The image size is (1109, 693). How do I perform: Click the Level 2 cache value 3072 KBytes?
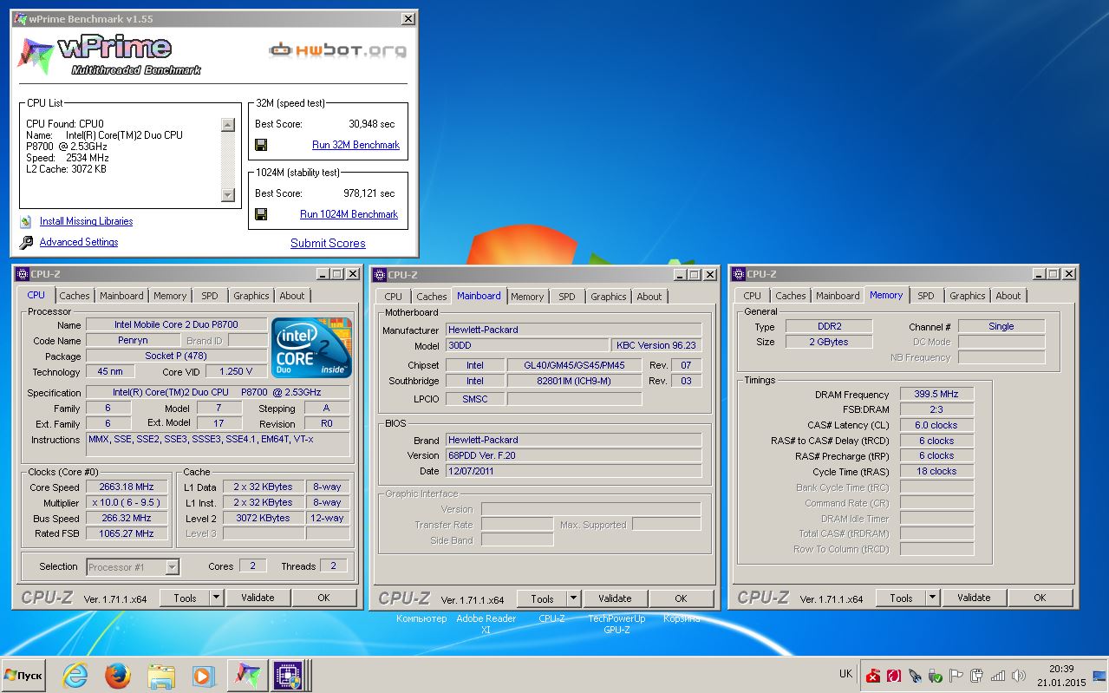tap(264, 518)
